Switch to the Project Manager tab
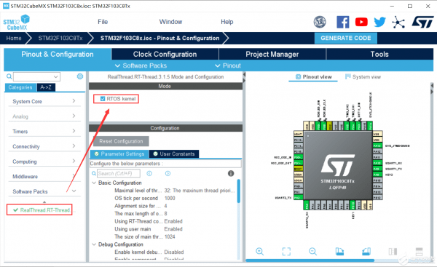Image resolution: width=437 pixels, height=267 pixels. 272,55
